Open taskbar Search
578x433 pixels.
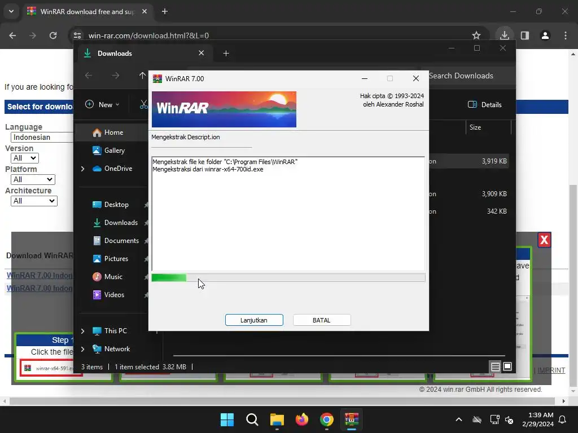point(252,419)
